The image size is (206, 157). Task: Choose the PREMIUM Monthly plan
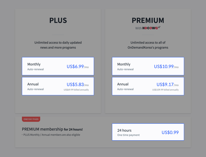click(148, 66)
